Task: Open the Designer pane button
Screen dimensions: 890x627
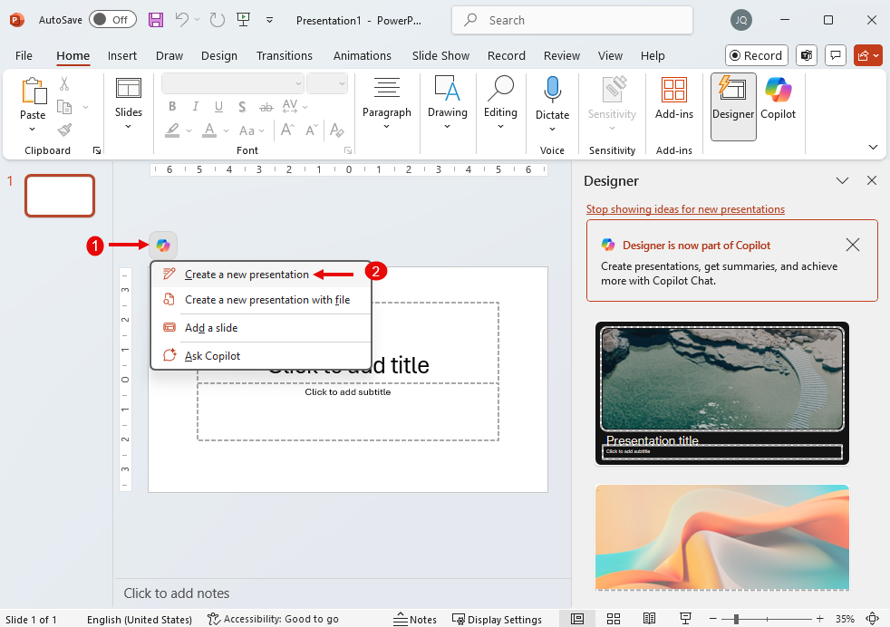Action: [x=733, y=107]
